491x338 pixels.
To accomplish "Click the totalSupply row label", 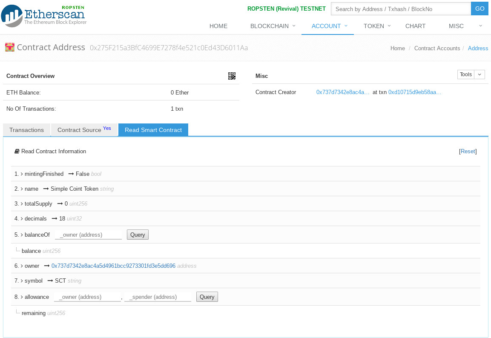I will [38, 204].
